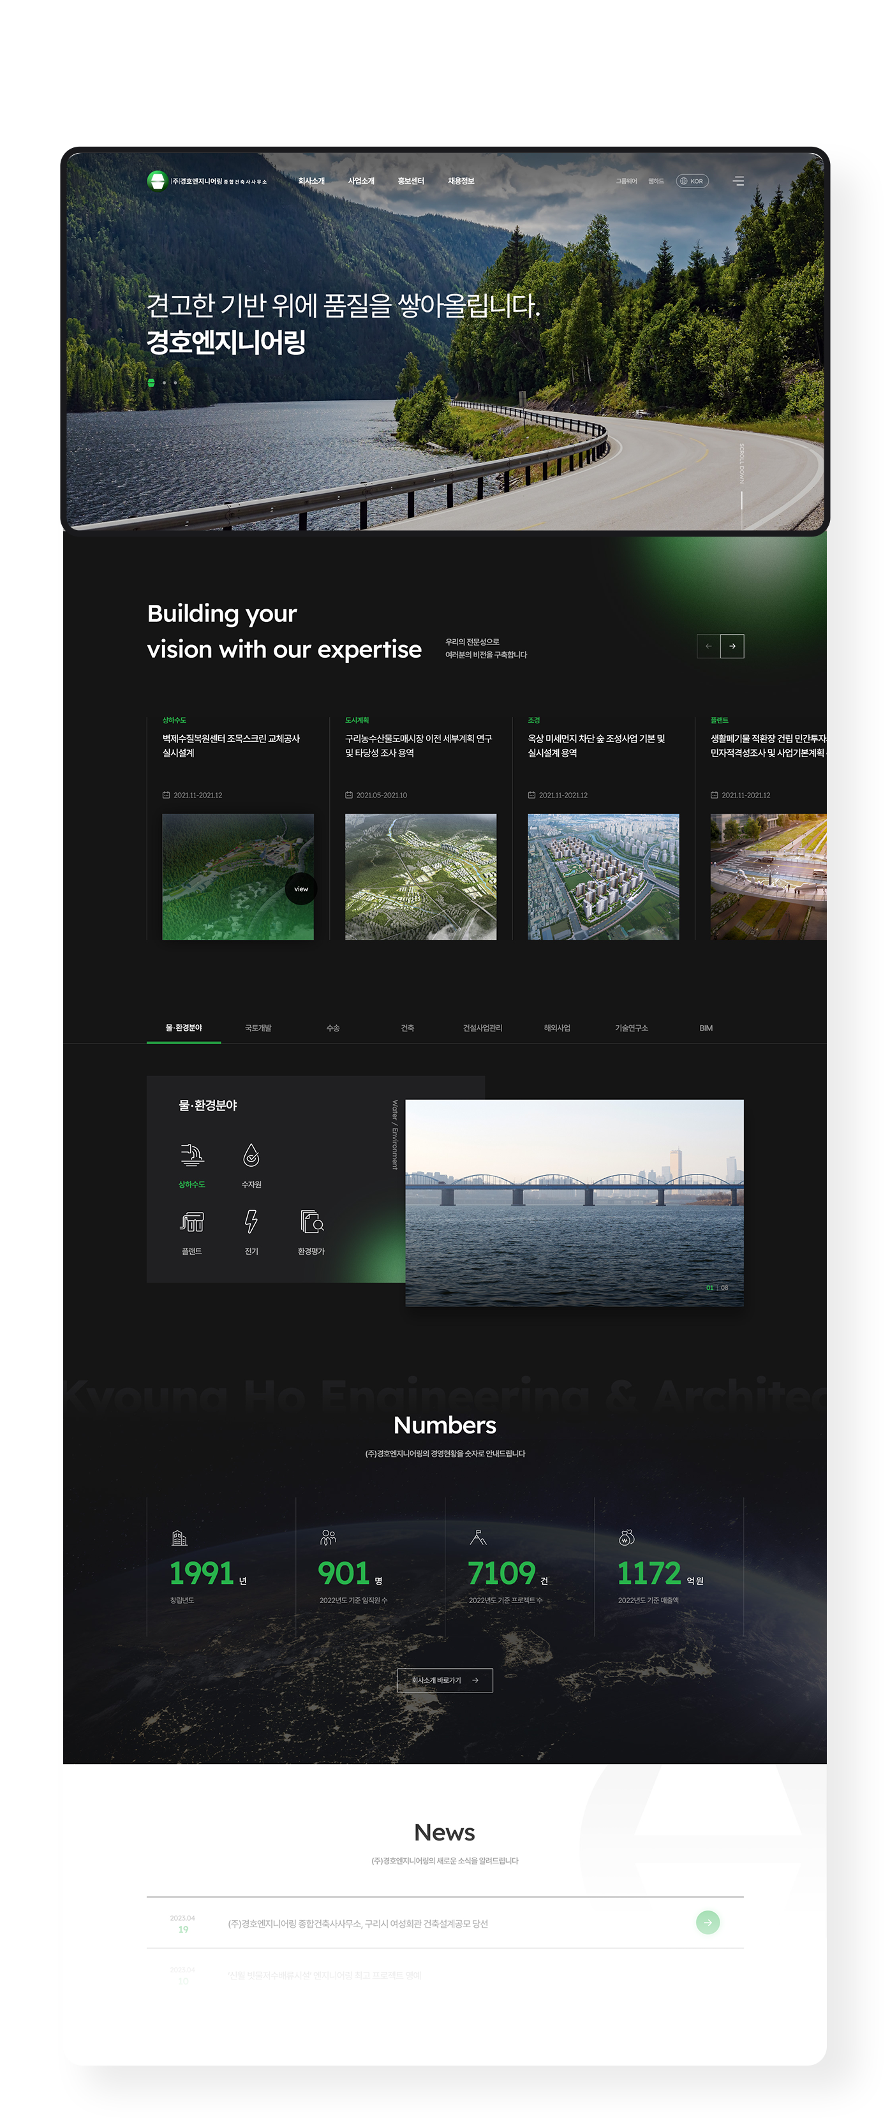Select the 환경평가 document search icon
Image resolution: width=890 pixels, height=2123 pixels.
[x=311, y=1222]
